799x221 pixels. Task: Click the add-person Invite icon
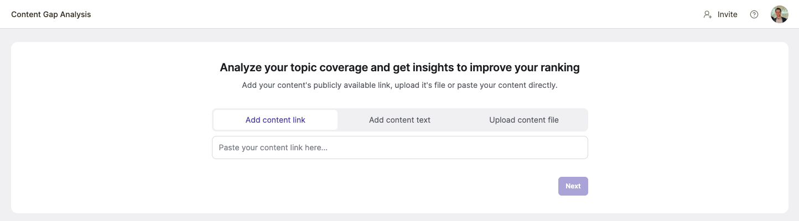click(x=707, y=14)
